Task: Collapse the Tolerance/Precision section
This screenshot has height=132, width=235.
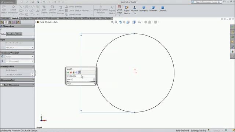Action: coord(33,53)
